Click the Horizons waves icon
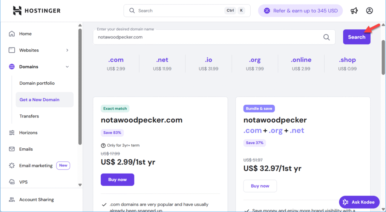Viewport: 386px width, 212px height. tap(12, 133)
